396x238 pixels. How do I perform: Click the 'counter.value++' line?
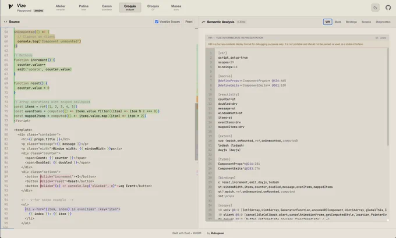(x=31, y=65)
